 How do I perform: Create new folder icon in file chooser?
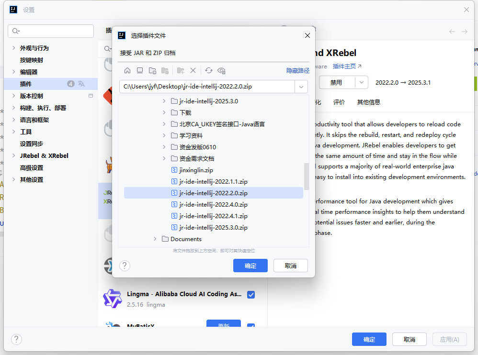[x=181, y=71]
